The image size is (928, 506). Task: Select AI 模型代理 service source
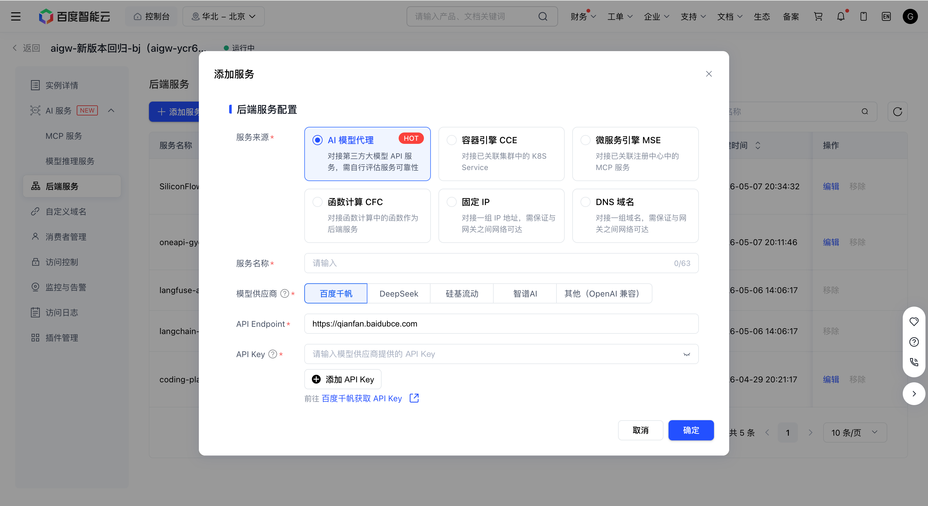[367, 154]
